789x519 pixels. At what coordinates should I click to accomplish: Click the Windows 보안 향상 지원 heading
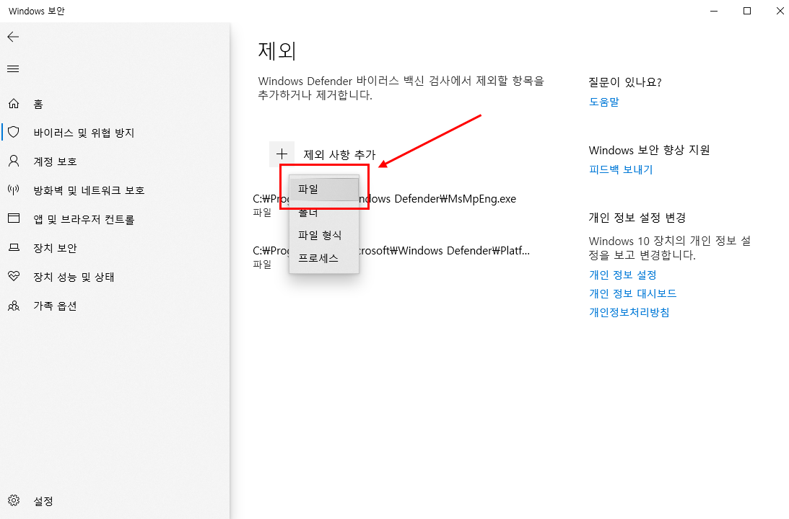(649, 150)
